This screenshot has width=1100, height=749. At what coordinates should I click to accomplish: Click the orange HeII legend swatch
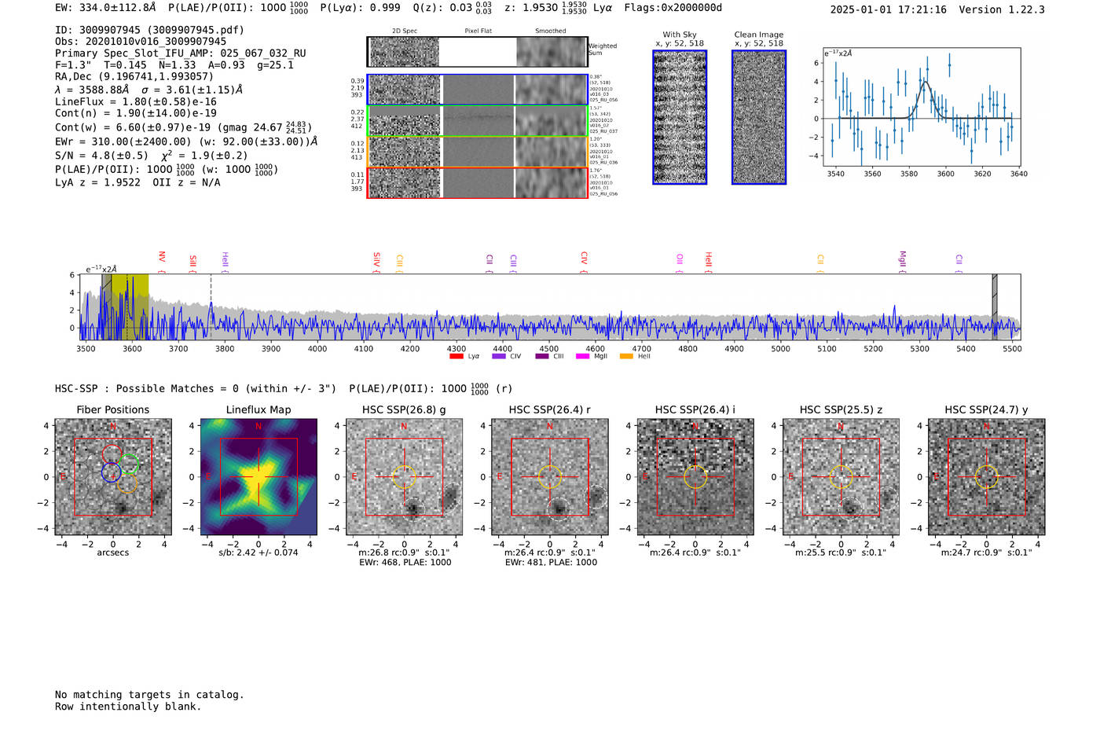626,357
